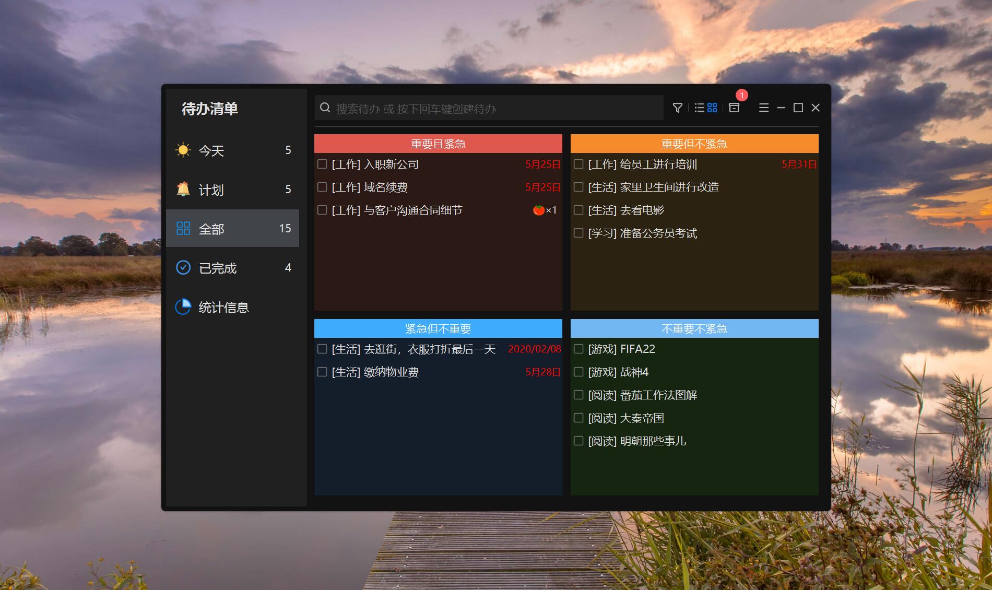Mark 去看电影 as completed

point(578,210)
